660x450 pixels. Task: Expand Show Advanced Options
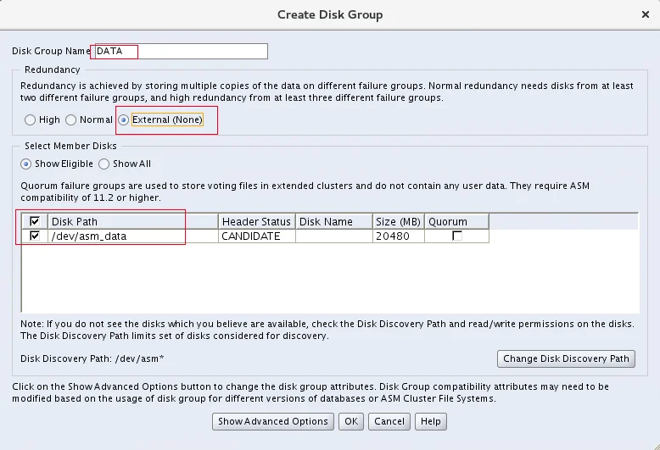(x=273, y=421)
